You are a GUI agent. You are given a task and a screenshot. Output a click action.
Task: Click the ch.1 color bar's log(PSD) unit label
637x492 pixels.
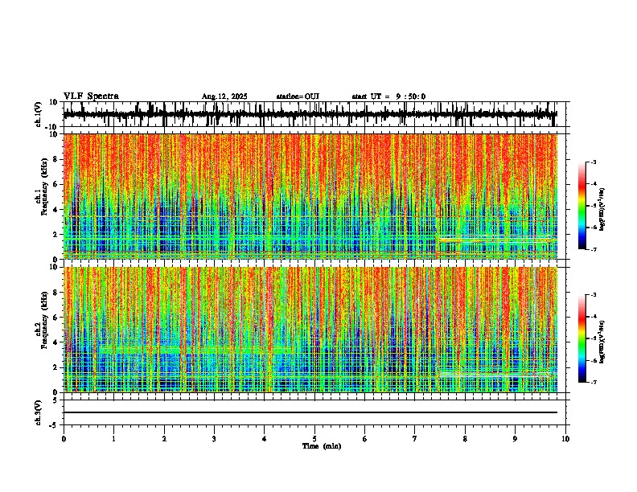point(602,210)
